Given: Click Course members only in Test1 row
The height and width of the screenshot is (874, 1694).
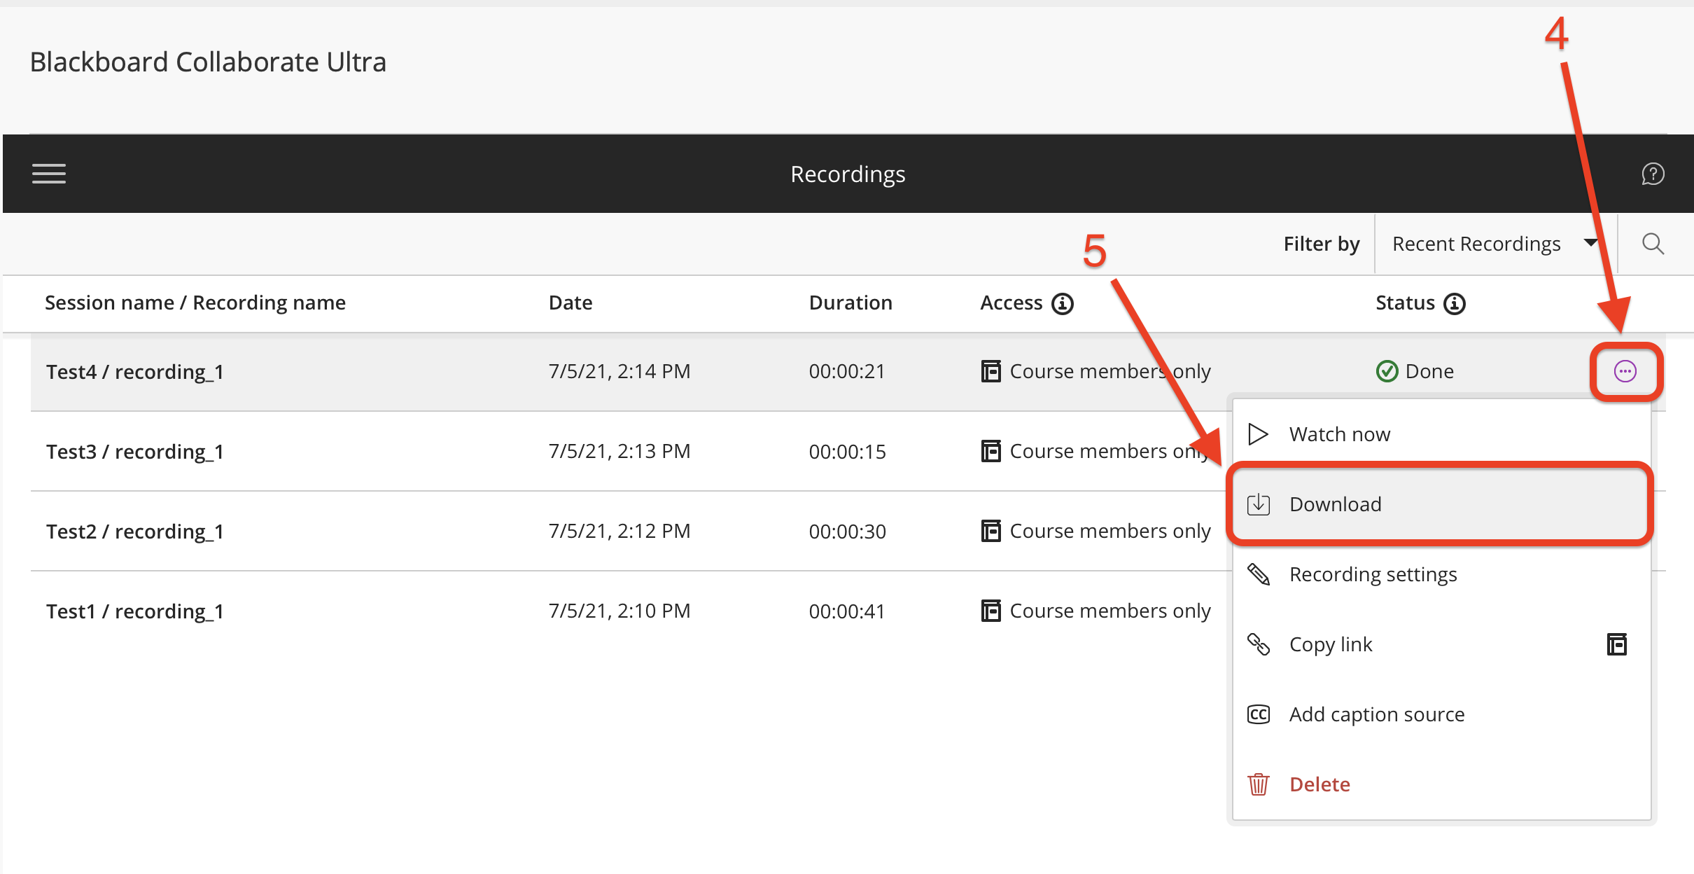Looking at the screenshot, I should pos(1110,611).
